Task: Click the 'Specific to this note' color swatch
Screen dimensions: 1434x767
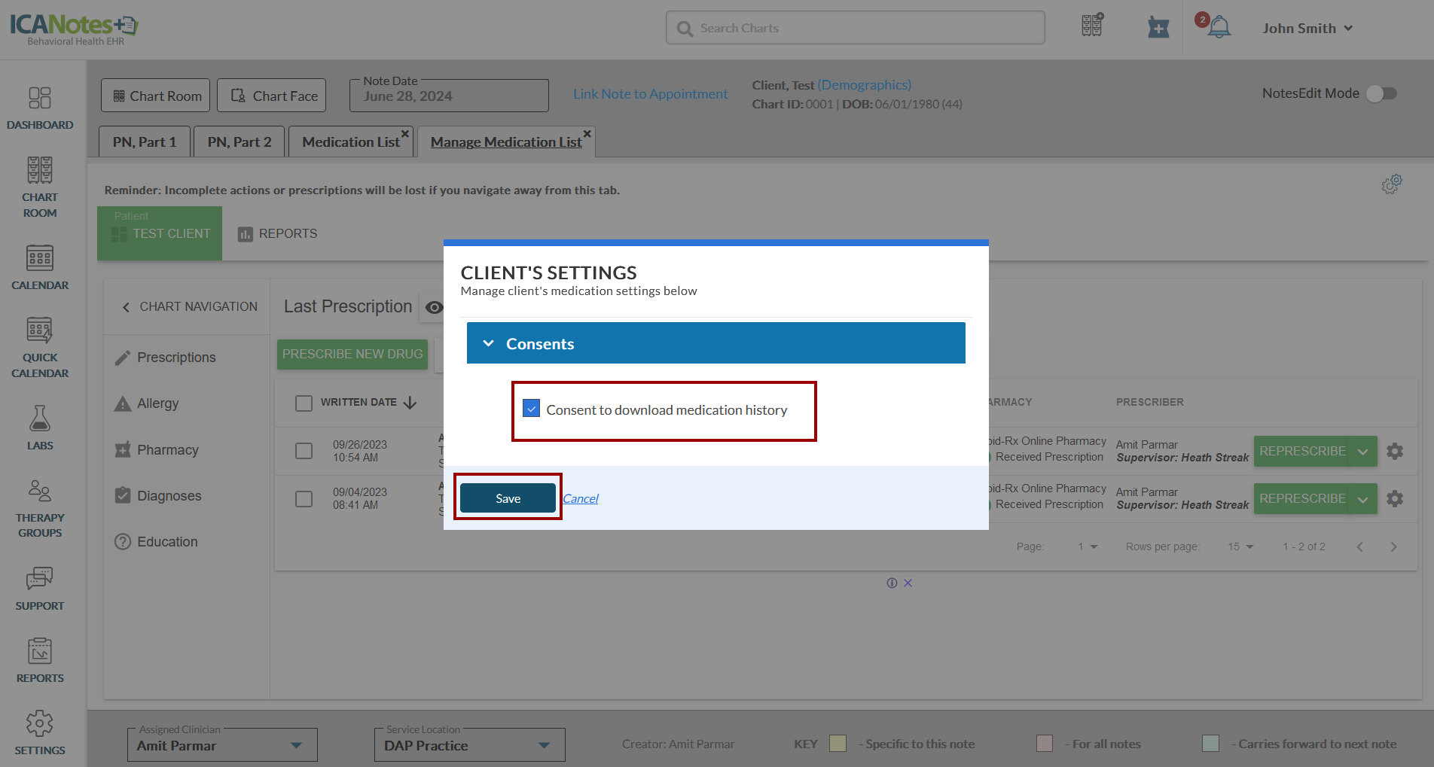Action: click(x=838, y=744)
